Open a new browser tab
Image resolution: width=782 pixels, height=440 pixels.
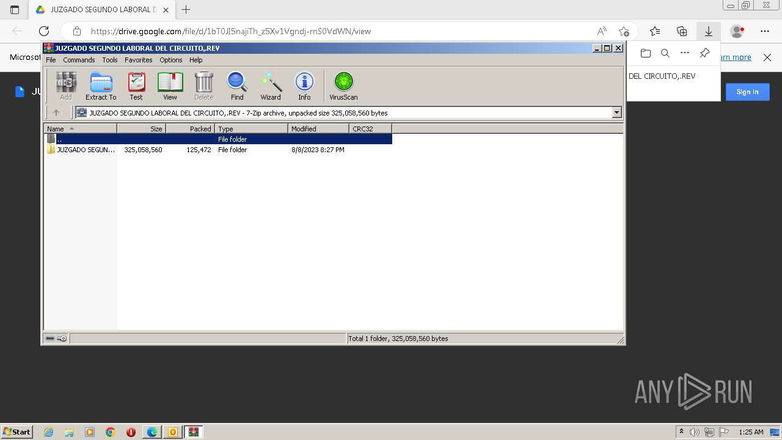click(x=186, y=9)
